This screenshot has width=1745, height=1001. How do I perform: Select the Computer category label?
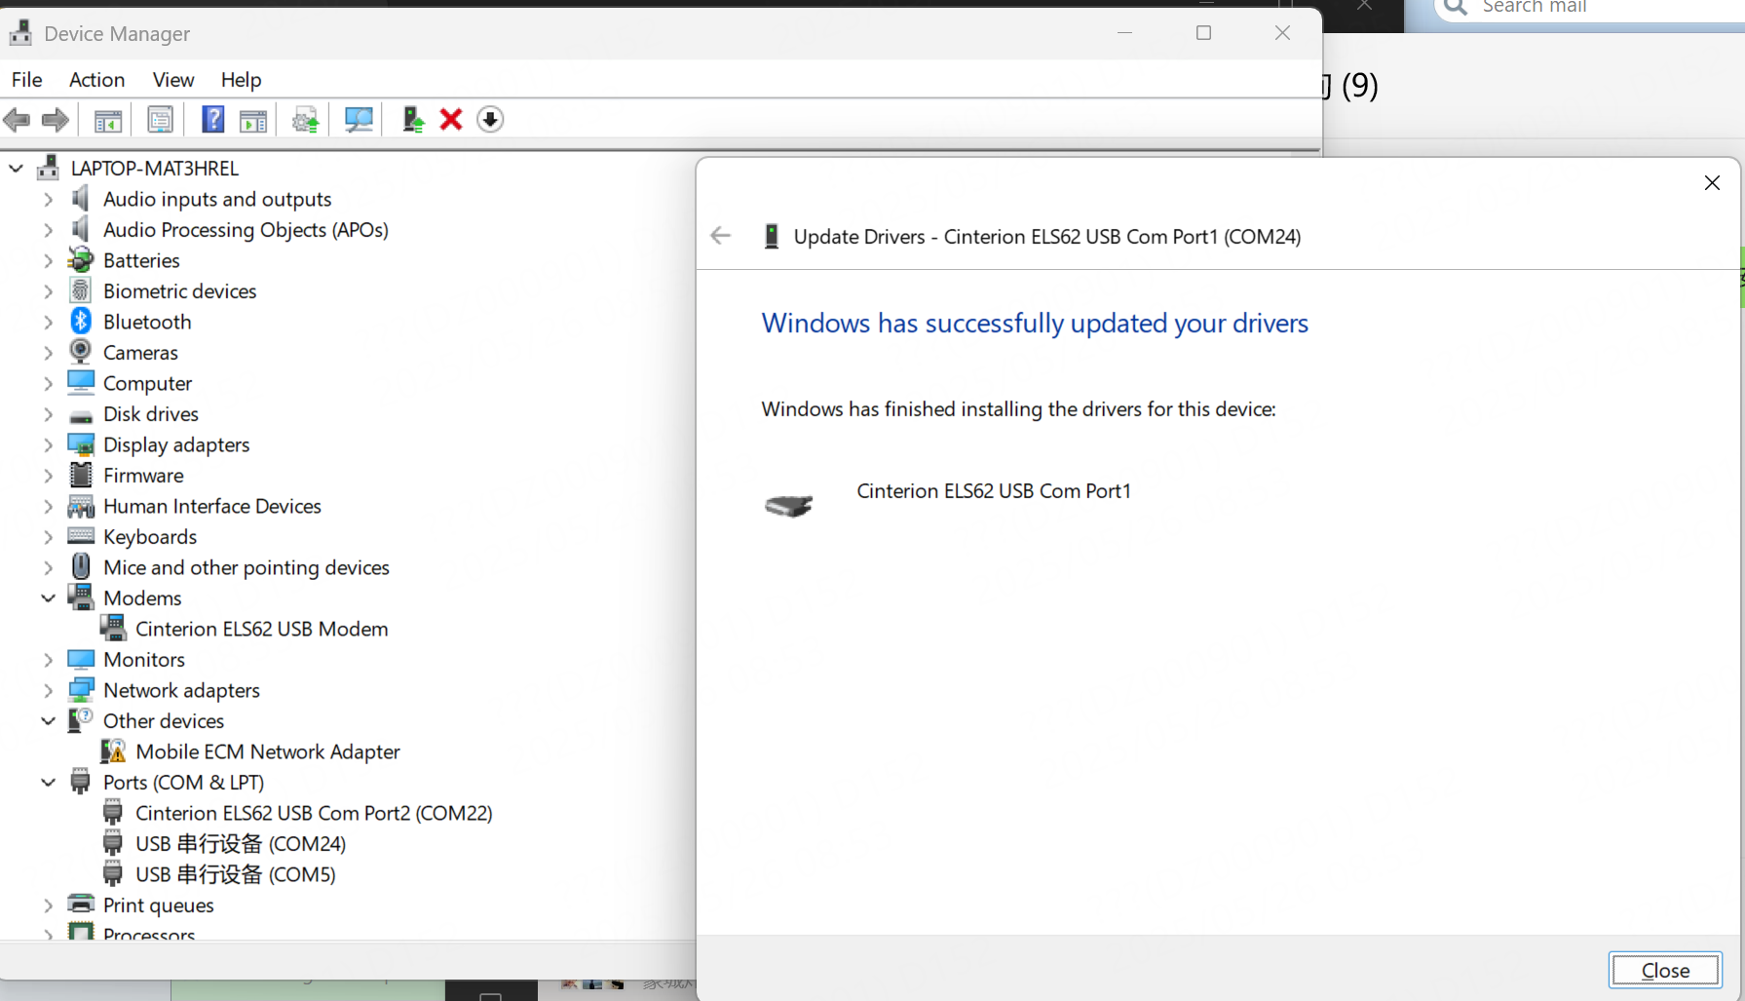tap(147, 383)
